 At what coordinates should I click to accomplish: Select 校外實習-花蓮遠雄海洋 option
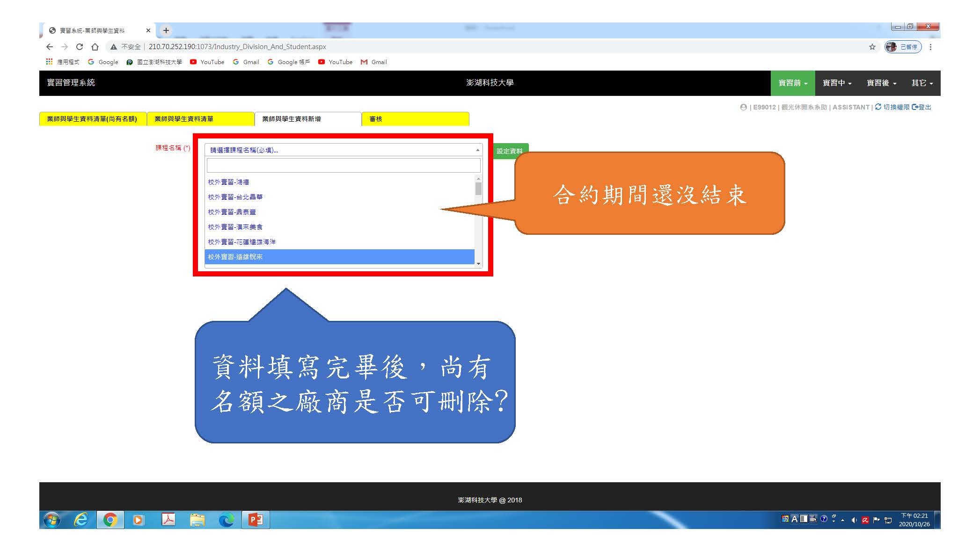coord(340,242)
